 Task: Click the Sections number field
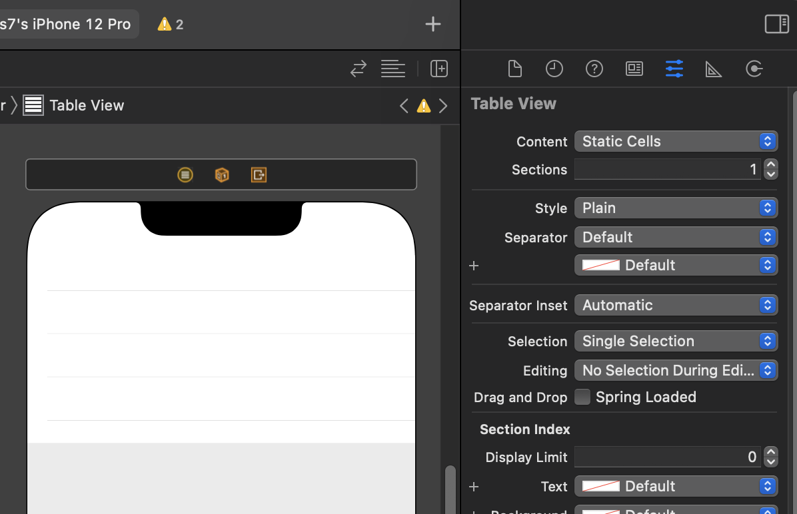pos(668,169)
